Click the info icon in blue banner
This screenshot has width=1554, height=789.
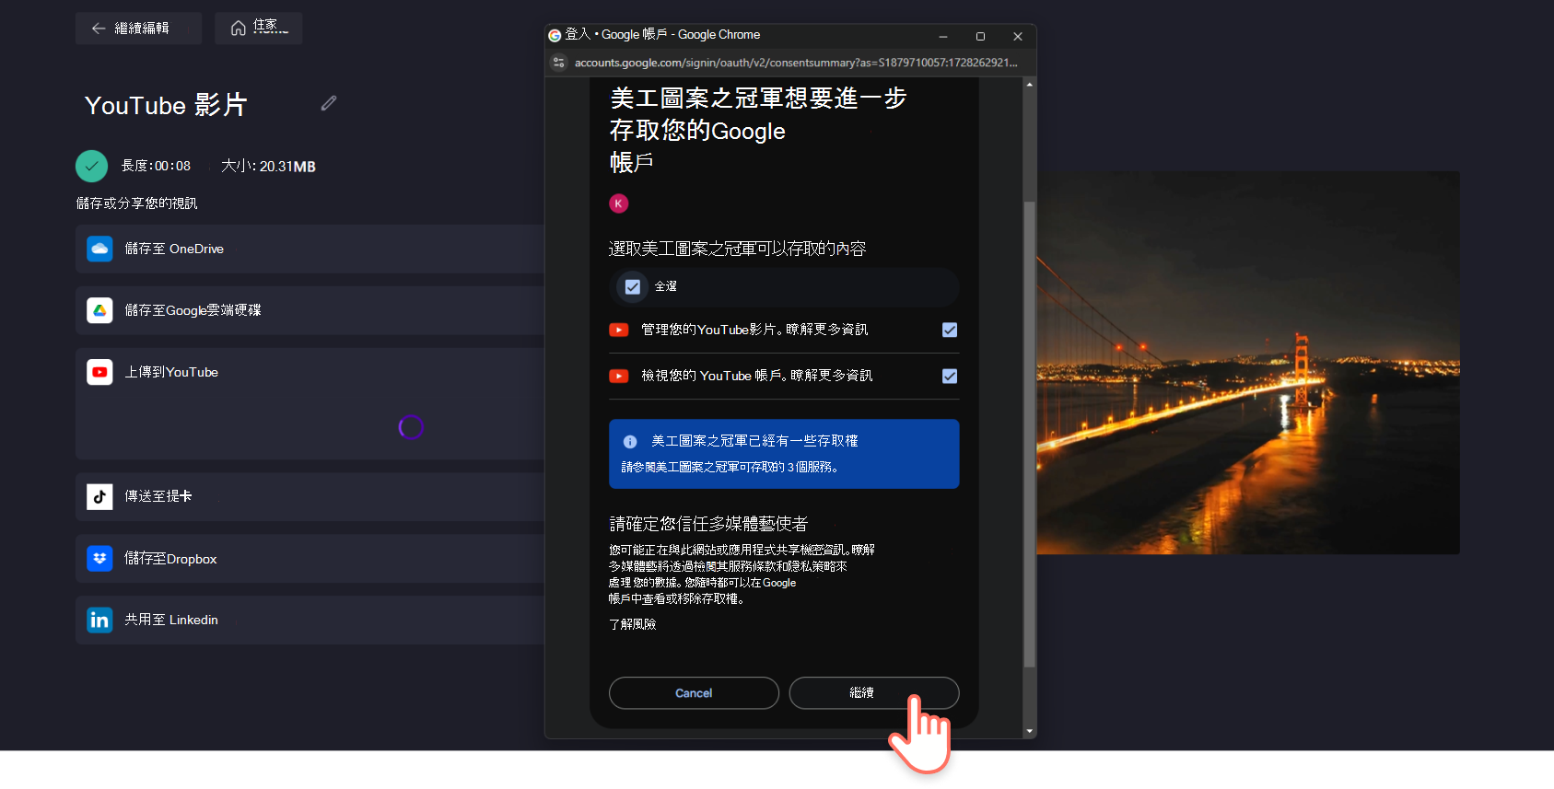[630, 442]
